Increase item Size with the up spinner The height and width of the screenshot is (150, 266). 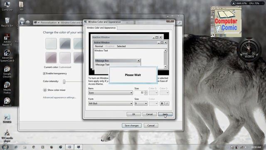(x=146, y=92)
